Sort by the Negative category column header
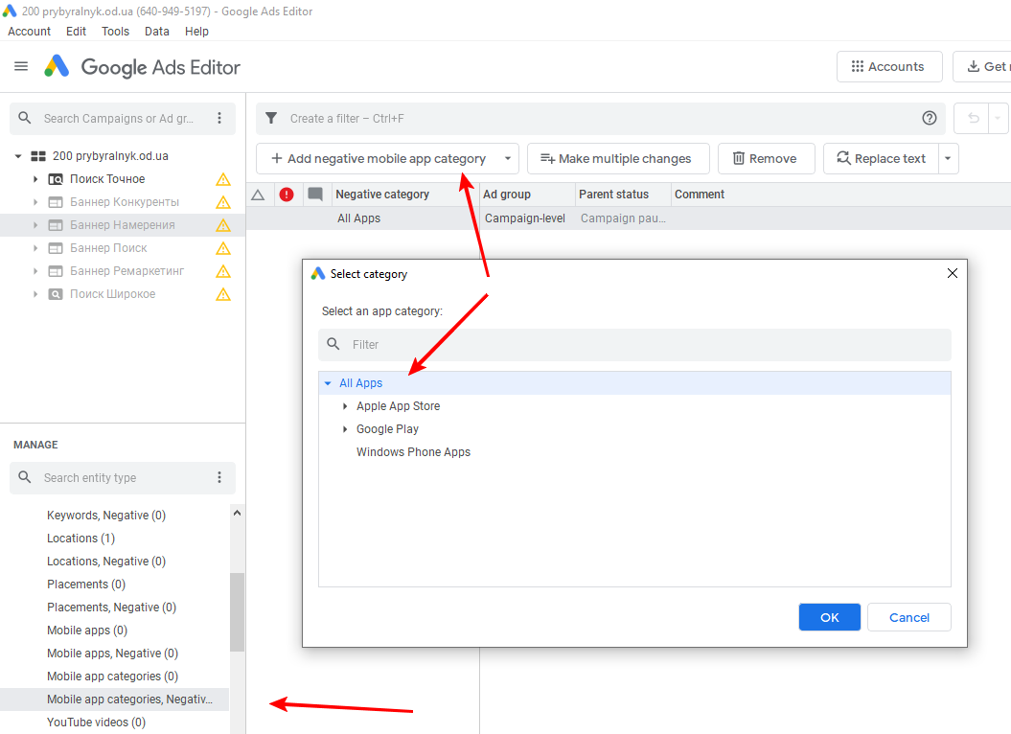Image resolution: width=1011 pixels, height=734 pixels. tap(405, 195)
